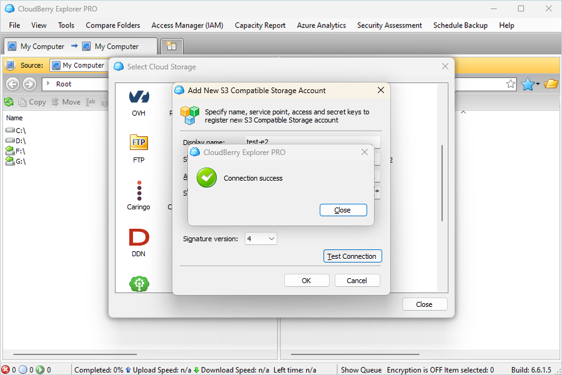Open Access Manager (IAM) menu

pos(187,26)
